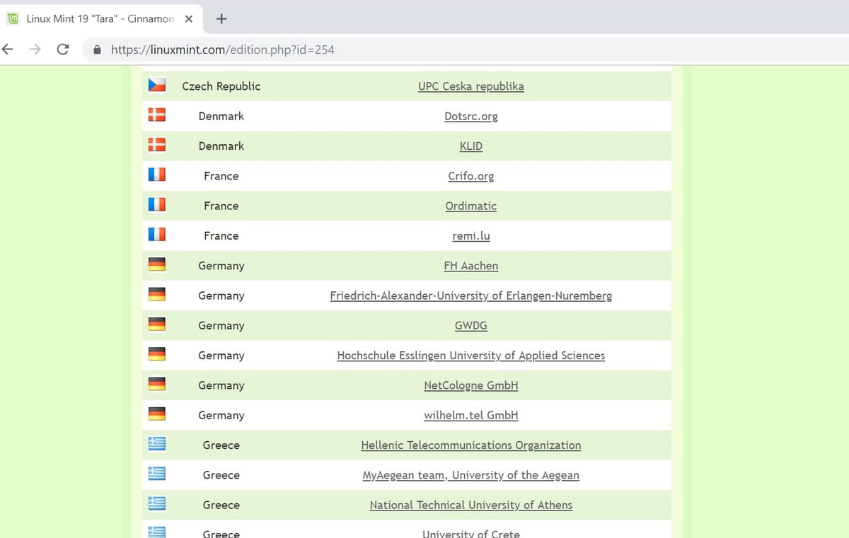Click the Czech Republic country label
The height and width of the screenshot is (538, 849).
click(x=221, y=86)
